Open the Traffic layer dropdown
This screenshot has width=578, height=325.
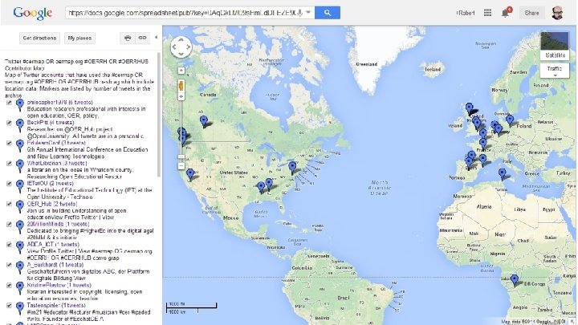pos(555,71)
